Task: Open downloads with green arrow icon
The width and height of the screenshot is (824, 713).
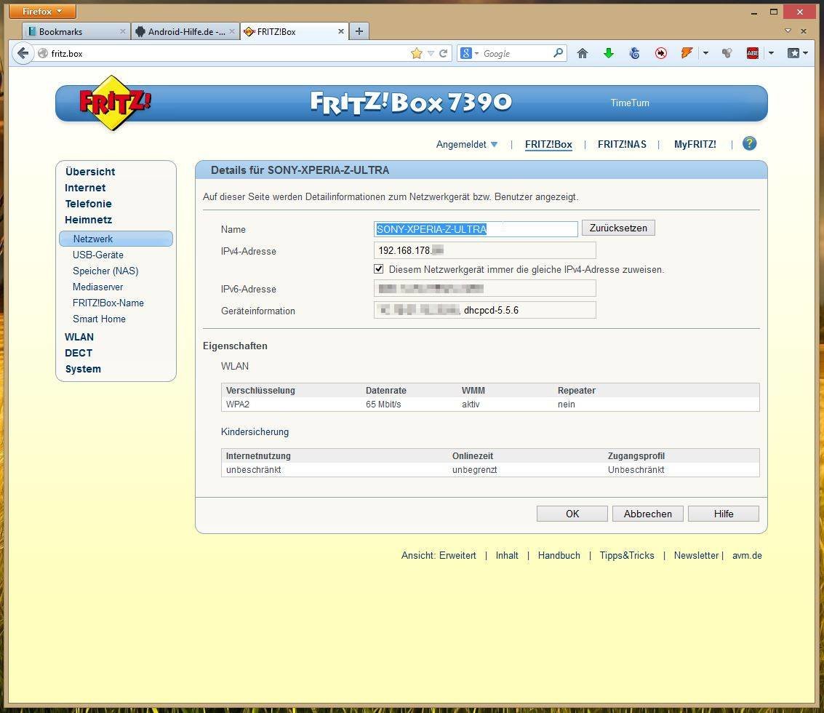Action: 609,53
